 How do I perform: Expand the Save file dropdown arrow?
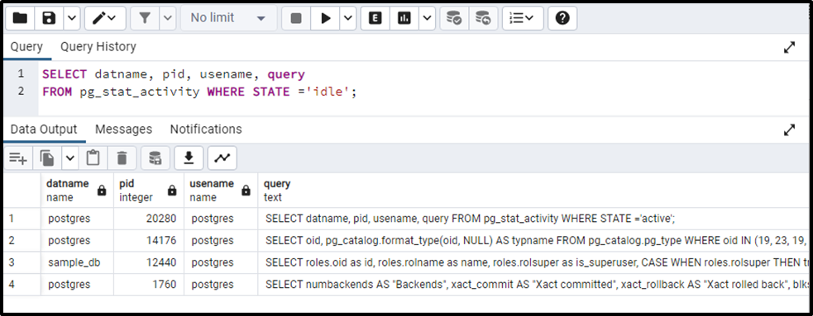(72, 19)
